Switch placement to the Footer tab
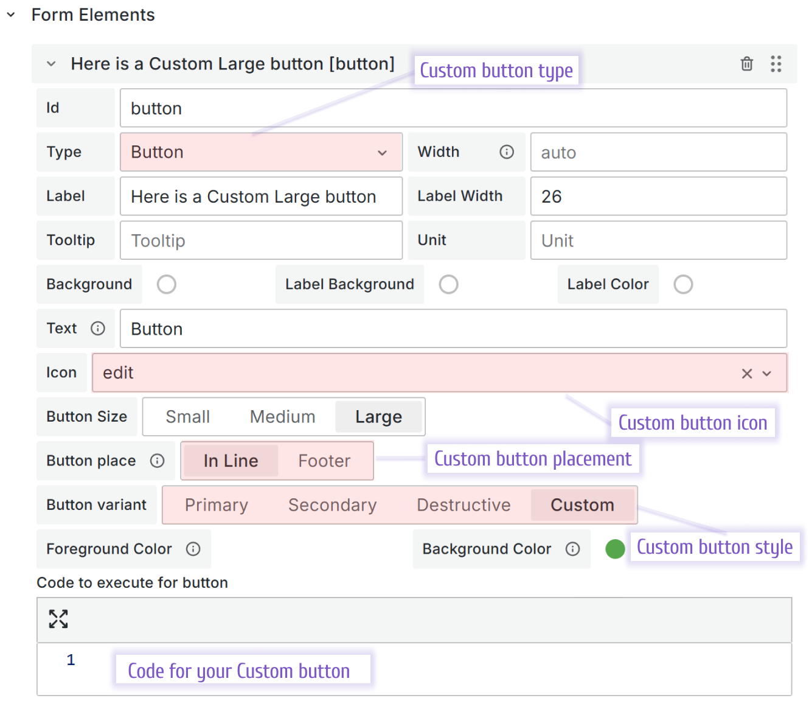Image resolution: width=809 pixels, height=701 pixels. [324, 461]
